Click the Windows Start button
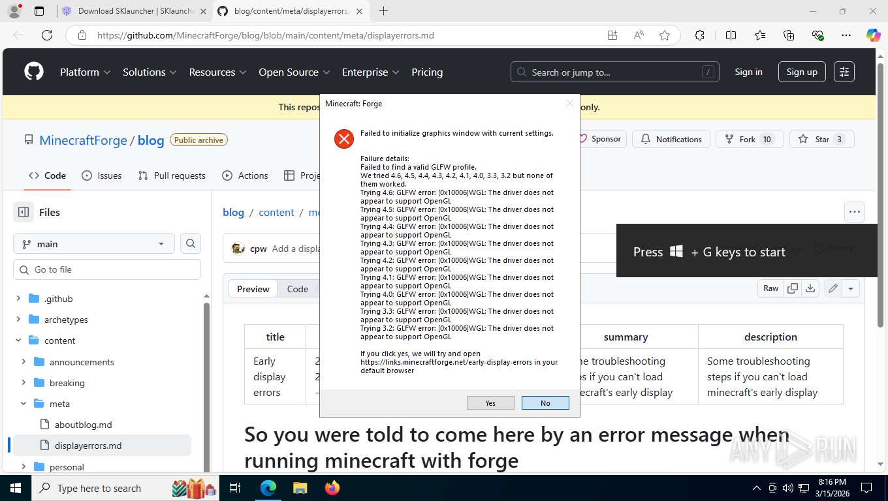This screenshot has height=501, width=888. (16, 488)
